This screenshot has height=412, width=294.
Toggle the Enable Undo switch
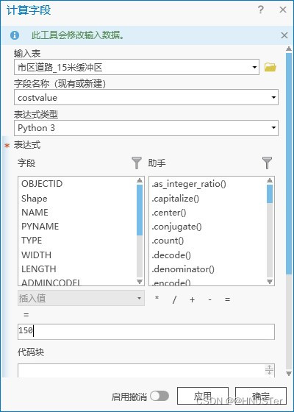[159, 396]
